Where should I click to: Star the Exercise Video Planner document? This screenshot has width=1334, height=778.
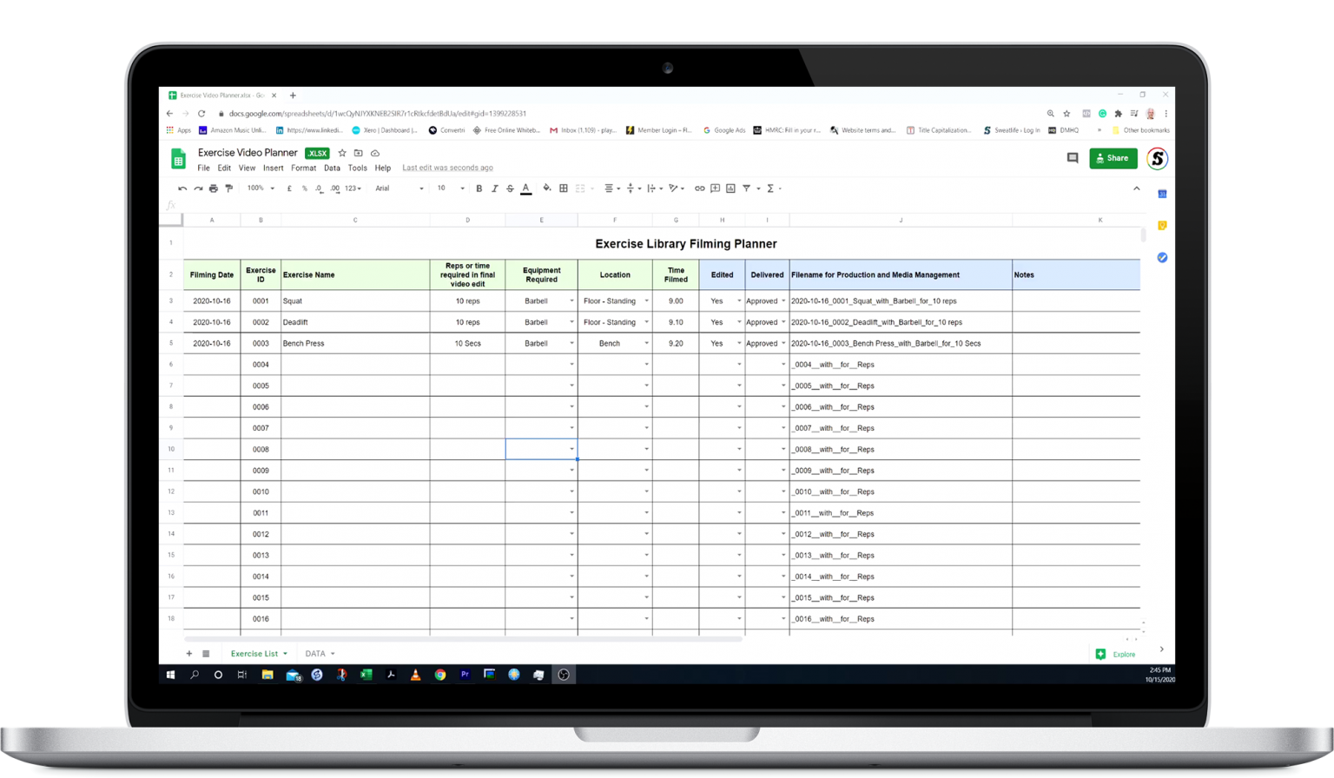click(342, 153)
